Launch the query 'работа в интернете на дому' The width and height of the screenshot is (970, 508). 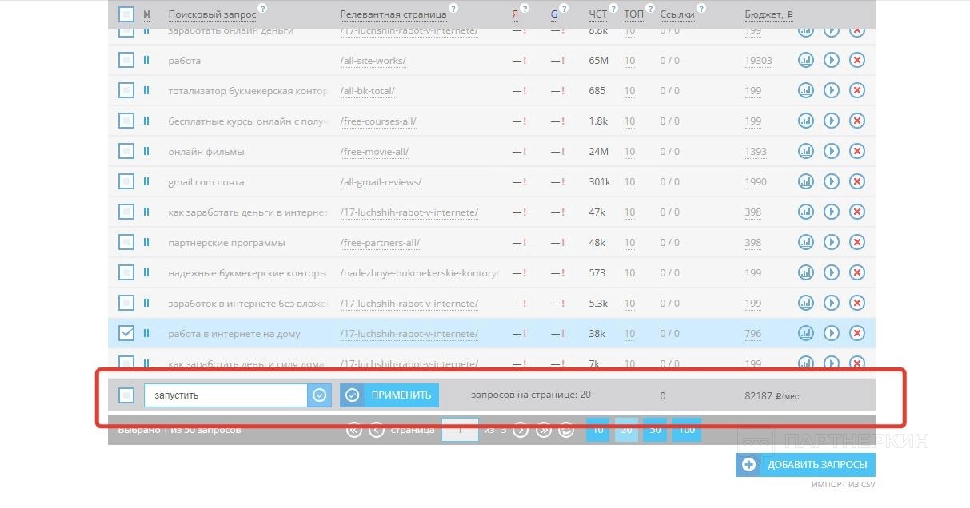(831, 333)
